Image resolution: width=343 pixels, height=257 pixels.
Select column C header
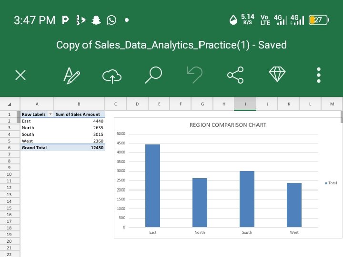click(x=115, y=104)
